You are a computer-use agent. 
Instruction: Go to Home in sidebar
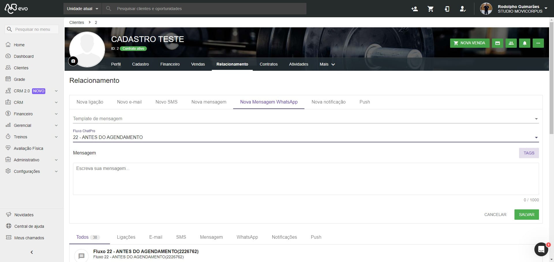(19, 45)
